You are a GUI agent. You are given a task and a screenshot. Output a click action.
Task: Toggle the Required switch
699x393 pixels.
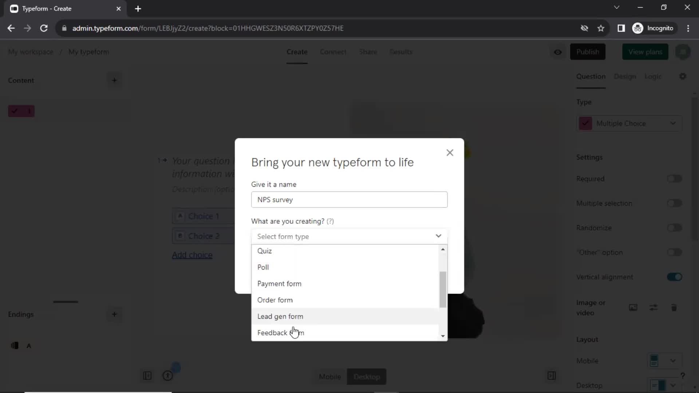click(674, 179)
